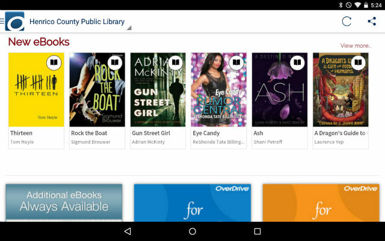
Task: Tap author Adrian McKinty
Action: pyautogui.click(x=149, y=142)
